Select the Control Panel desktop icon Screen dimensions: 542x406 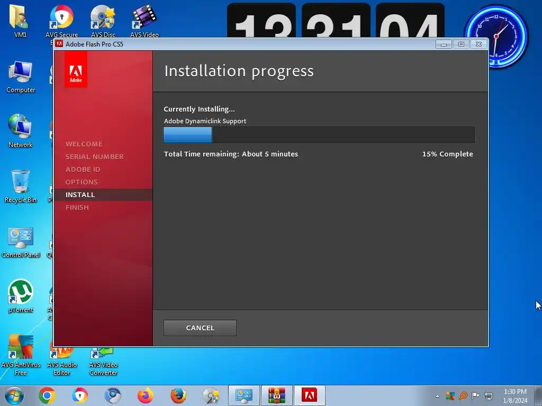pos(21,242)
